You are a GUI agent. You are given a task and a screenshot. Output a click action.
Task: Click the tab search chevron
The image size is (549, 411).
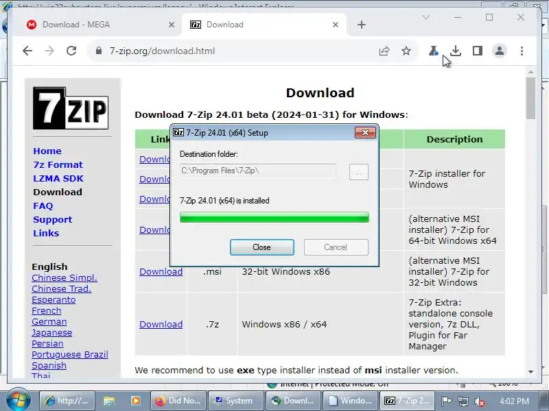coord(425,17)
